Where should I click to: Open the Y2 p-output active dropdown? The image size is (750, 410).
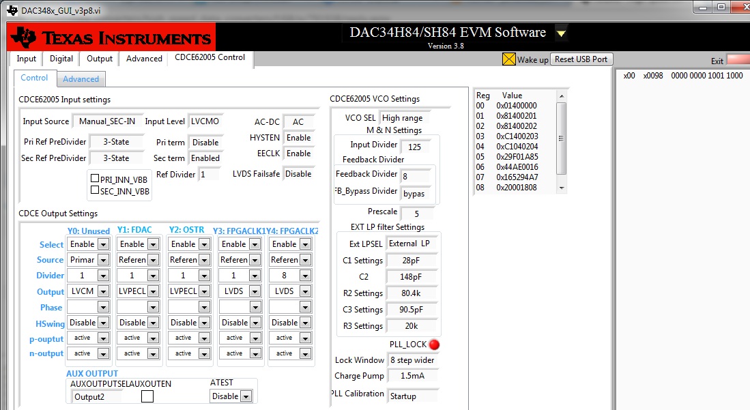[204, 338]
